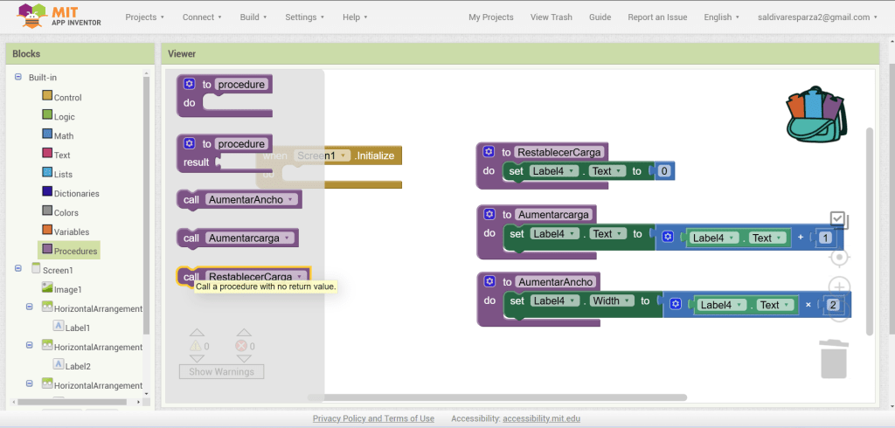Click the MIT App Inventor logo

click(59, 17)
